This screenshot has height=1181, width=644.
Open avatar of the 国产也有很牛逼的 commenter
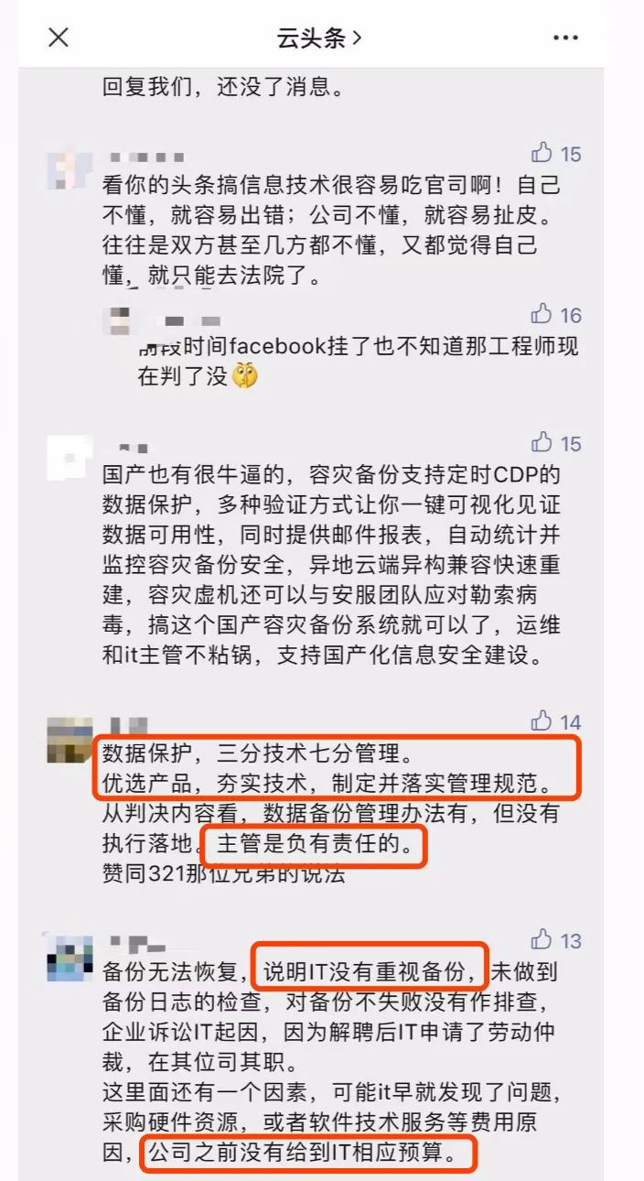coord(70,459)
